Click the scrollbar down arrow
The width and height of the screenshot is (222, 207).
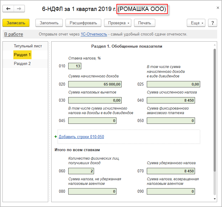pos(215,199)
